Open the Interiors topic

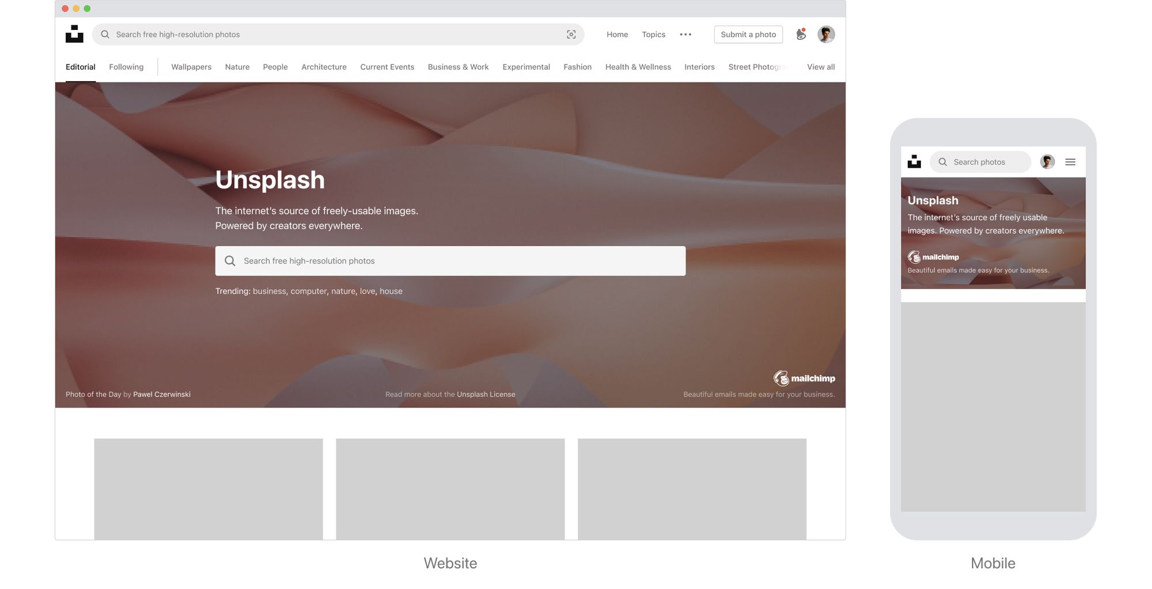click(699, 67)
